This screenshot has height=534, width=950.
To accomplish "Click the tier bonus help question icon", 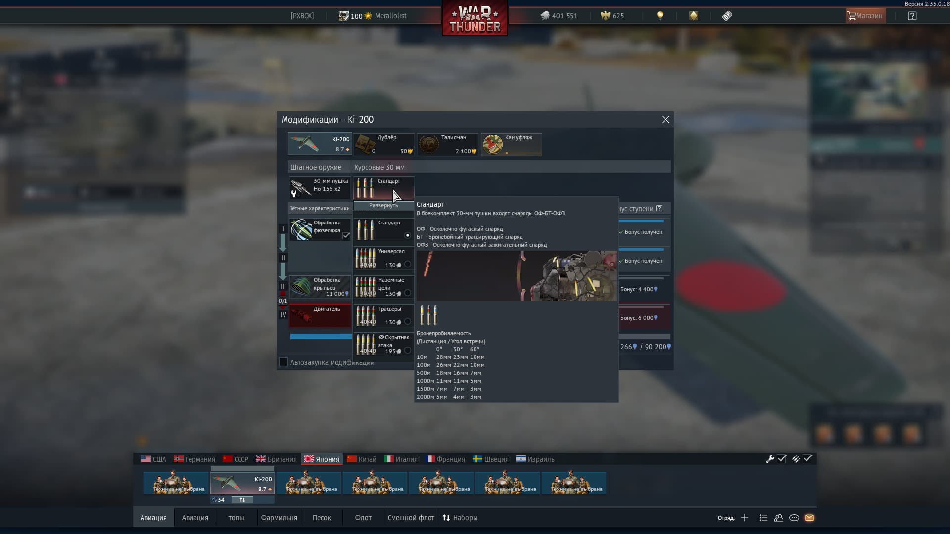I will pyautogui.click(x=659, y=208).
